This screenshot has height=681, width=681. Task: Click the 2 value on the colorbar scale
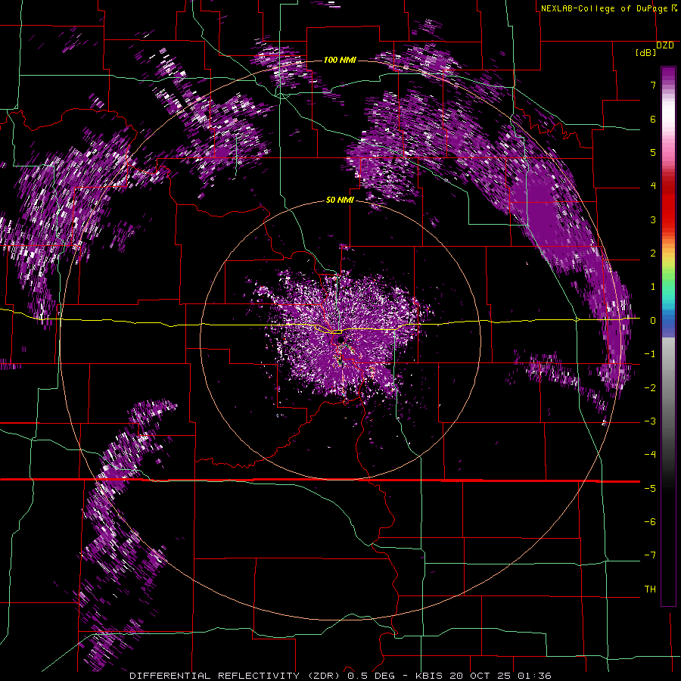pos(653,253)
